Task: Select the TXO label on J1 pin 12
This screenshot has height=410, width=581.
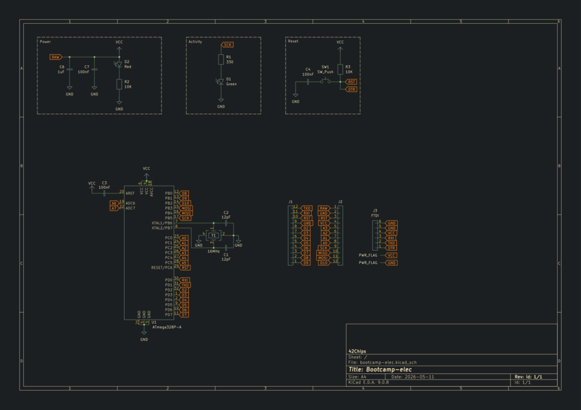Action: (307, 208)
